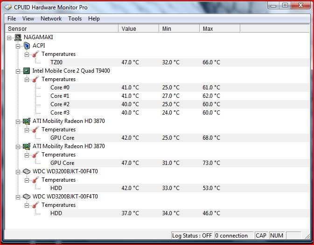This screenshot has width=314, height=245.
Task: Click thermometer icon under first Radeon
Action: pyautogui.click(x=35, y=129)
